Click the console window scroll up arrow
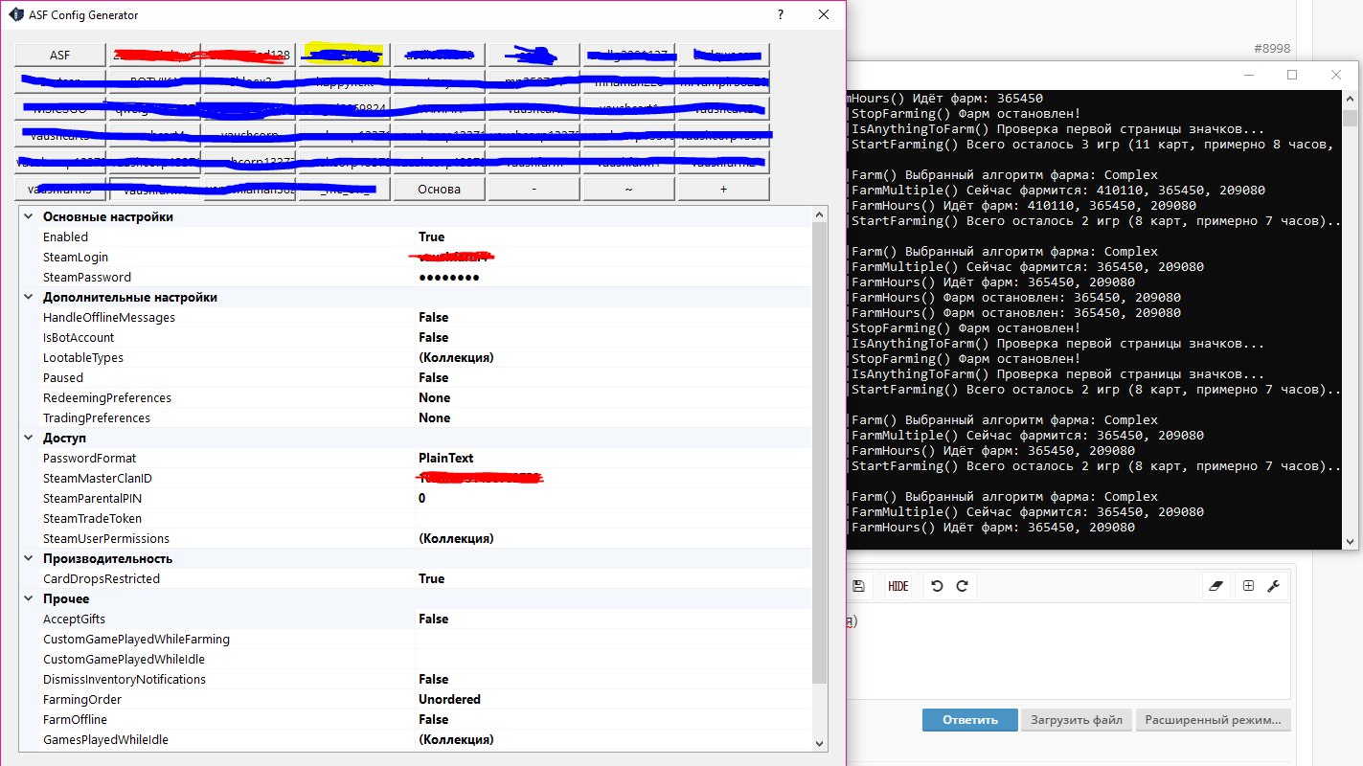The height and width of the screenshot is (766, 1363). [1350, 98]
